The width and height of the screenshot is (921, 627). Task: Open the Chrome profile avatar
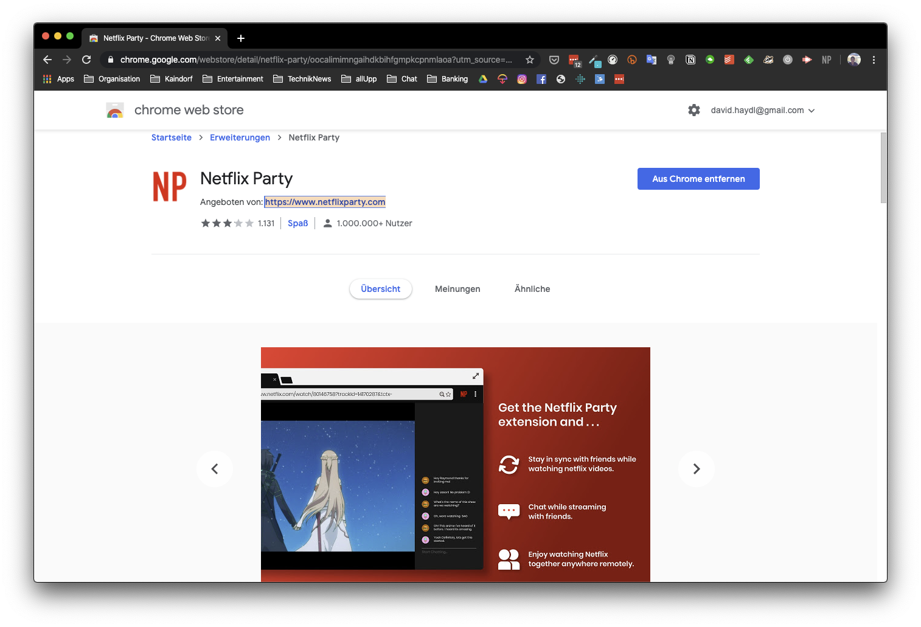[854, 60]
